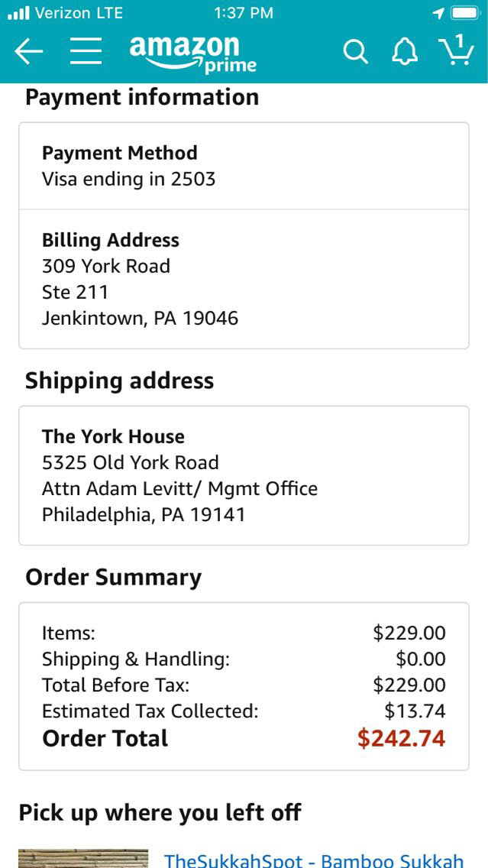Screen dimensions: 488x868
Task: Tap the Shipping & Handling row
Action: pos(244,659)
